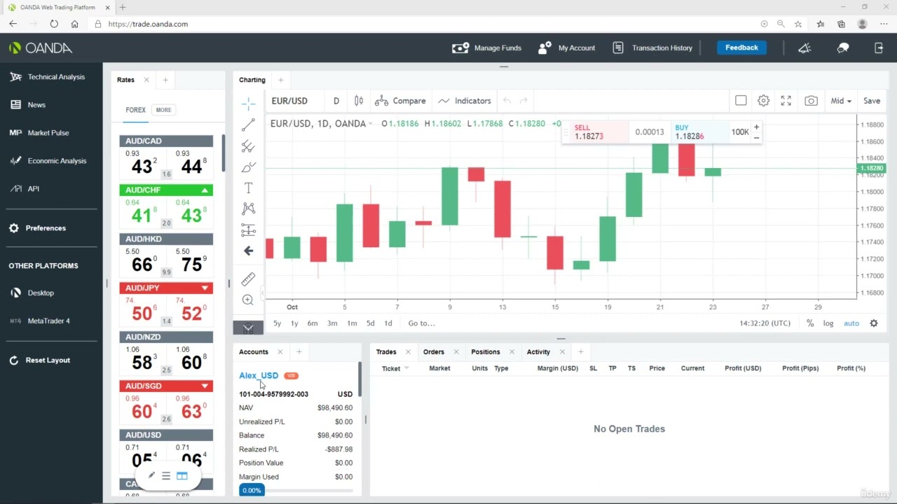Image resolution: width=897 pixels, height=504 pixels.
Task: Switch to the Activity tab
Action: coord(538,352)
